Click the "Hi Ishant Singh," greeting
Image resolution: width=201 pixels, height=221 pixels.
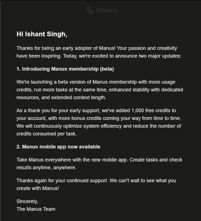(x=42, y=34)
